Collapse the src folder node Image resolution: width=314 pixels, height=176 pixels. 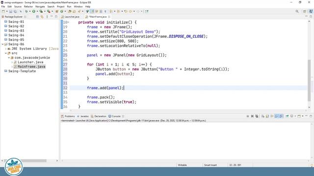pos(6,53)
